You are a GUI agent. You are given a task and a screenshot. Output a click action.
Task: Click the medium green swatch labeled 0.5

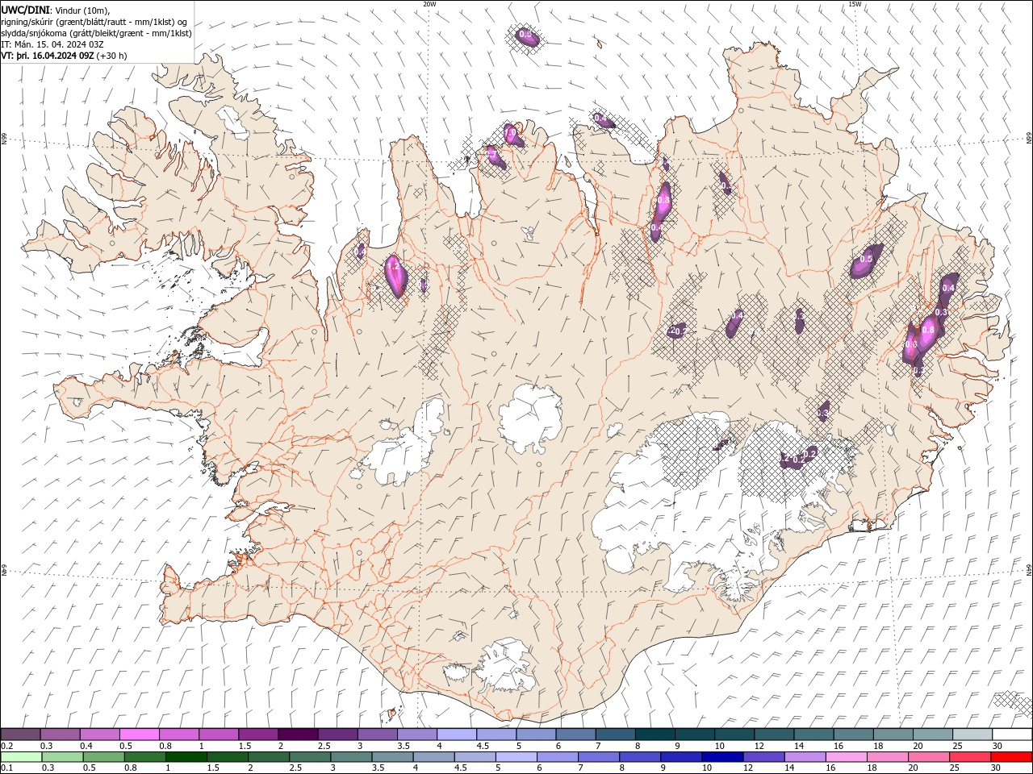[103, 757]
